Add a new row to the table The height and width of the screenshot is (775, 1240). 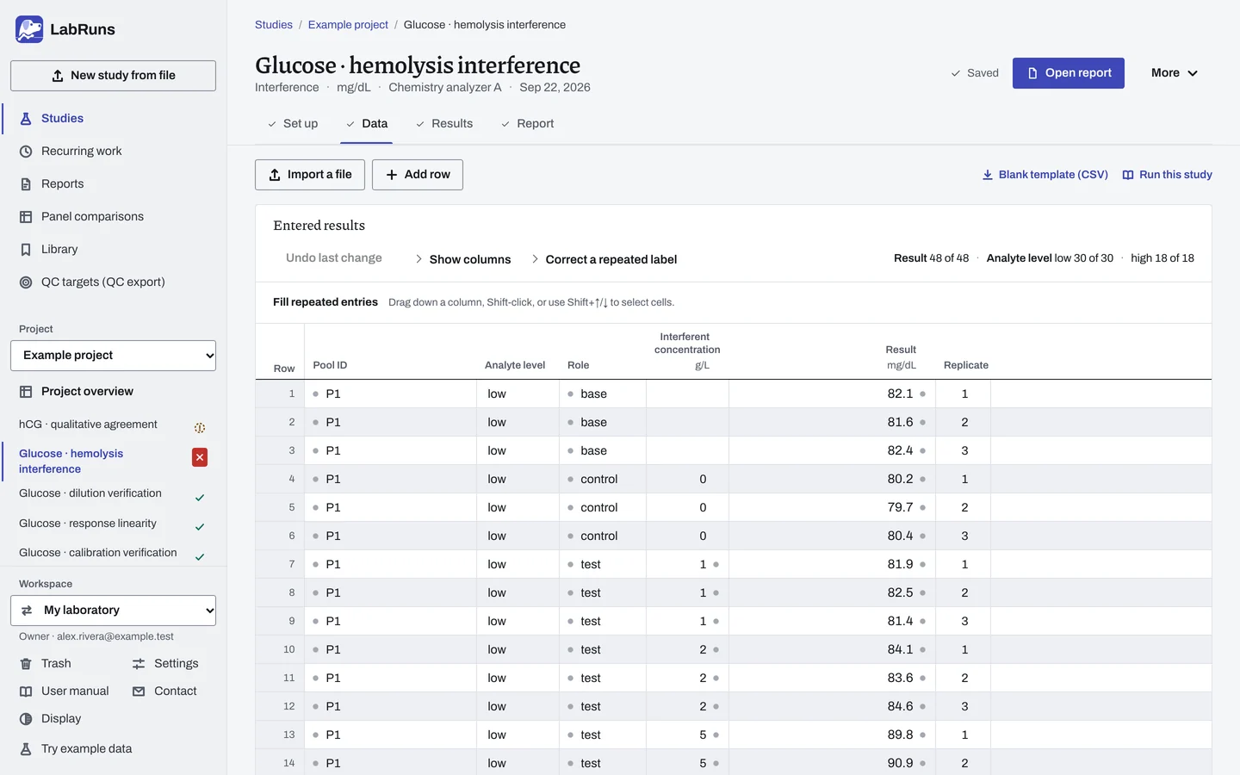(x=418, y=175)
